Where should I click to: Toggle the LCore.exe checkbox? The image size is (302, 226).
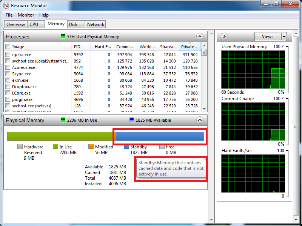[x=8, y=93]
